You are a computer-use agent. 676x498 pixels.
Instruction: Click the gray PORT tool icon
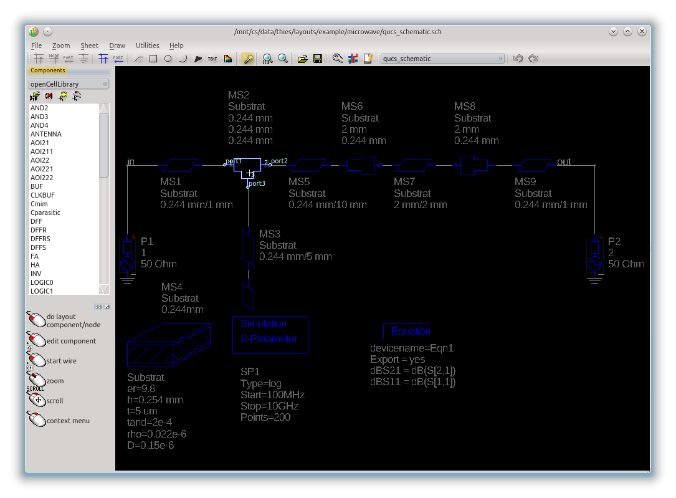68,59
